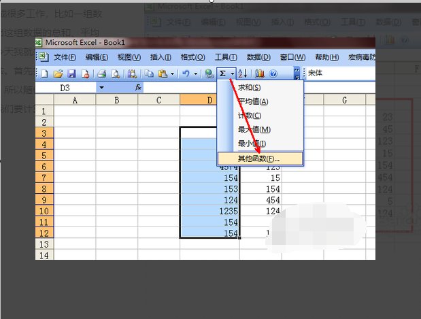Click the Sort Ascending icon

pyautogui.click(x=245, y=73)
